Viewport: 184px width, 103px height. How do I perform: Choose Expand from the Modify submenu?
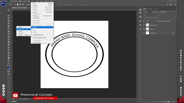click(x=24, y=31)
